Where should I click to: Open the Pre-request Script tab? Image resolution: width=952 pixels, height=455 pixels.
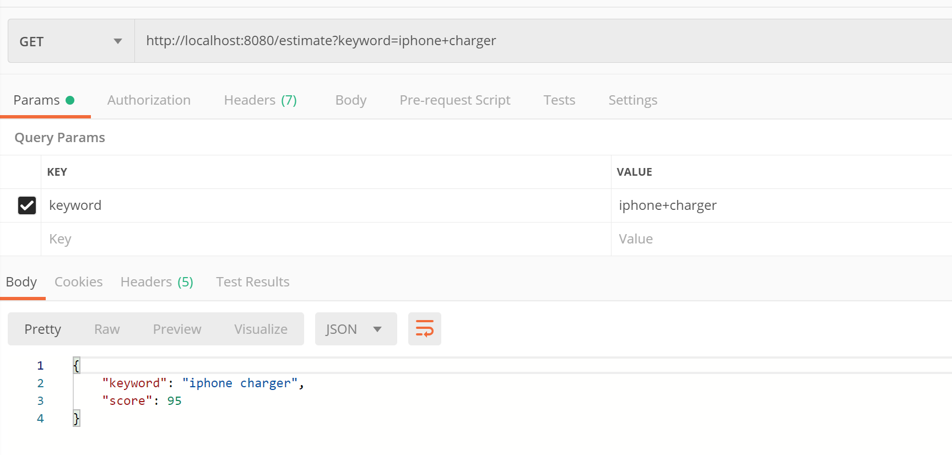[x=455, y=100]
